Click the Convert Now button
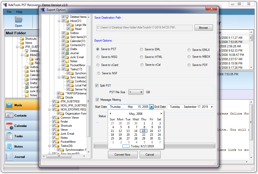This screenshot has width=258, height=174. [123, 155]
